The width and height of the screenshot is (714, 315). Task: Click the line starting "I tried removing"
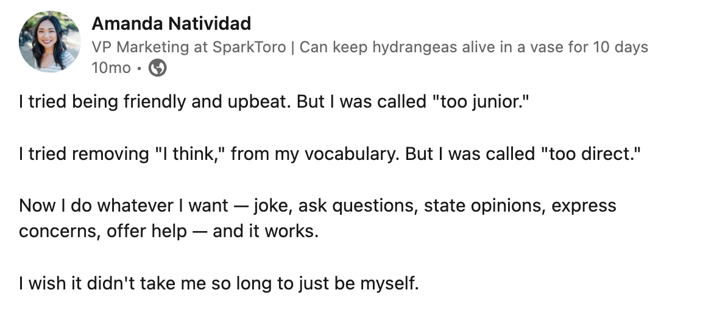(x=330, y=154)
